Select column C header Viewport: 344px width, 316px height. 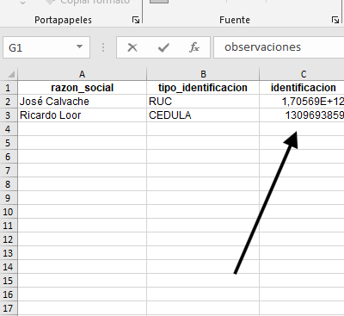(x=302, y=74)
